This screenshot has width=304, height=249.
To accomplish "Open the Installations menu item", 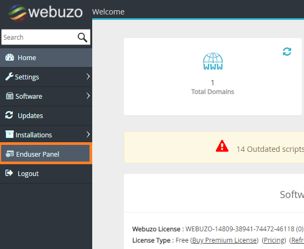I will pyautogui.click(x=46, y=135).
